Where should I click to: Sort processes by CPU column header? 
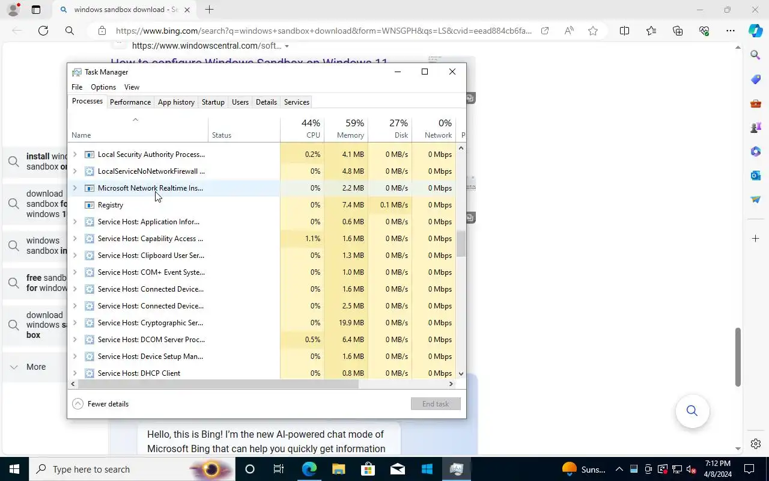pyautogui.click(x=302, y=129)
